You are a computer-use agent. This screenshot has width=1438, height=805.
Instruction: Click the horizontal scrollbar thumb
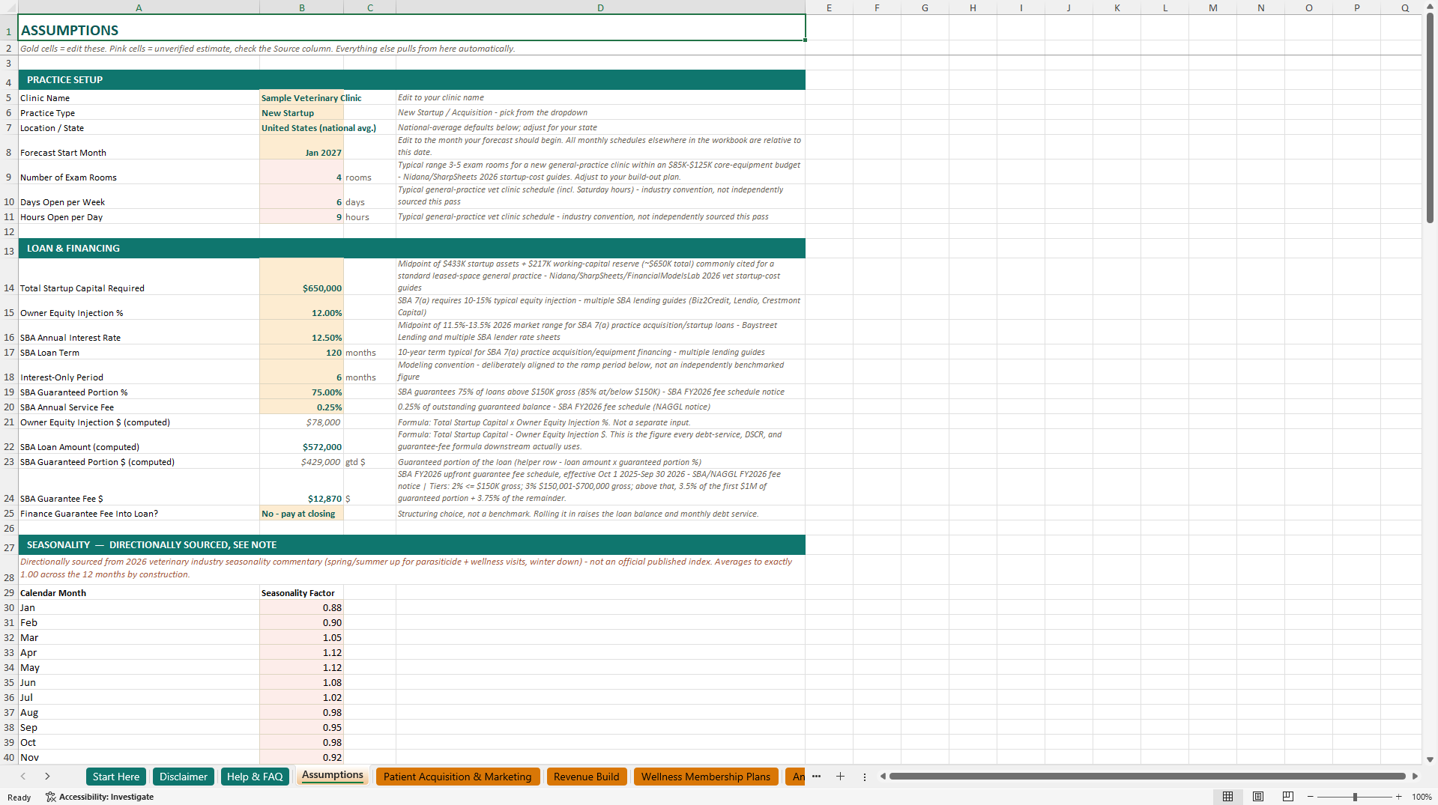1147,777
